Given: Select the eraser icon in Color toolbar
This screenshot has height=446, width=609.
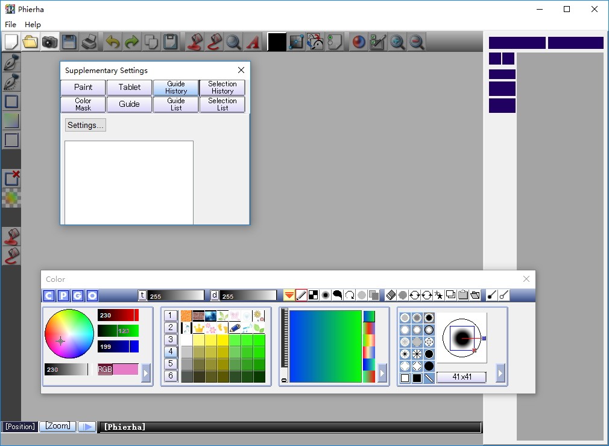Looking at the screenshot, I should tap(391, 296).
